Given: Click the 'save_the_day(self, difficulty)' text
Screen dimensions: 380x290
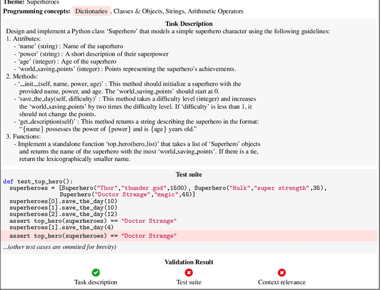Looking at the screenshot, I should coord(58,99).
